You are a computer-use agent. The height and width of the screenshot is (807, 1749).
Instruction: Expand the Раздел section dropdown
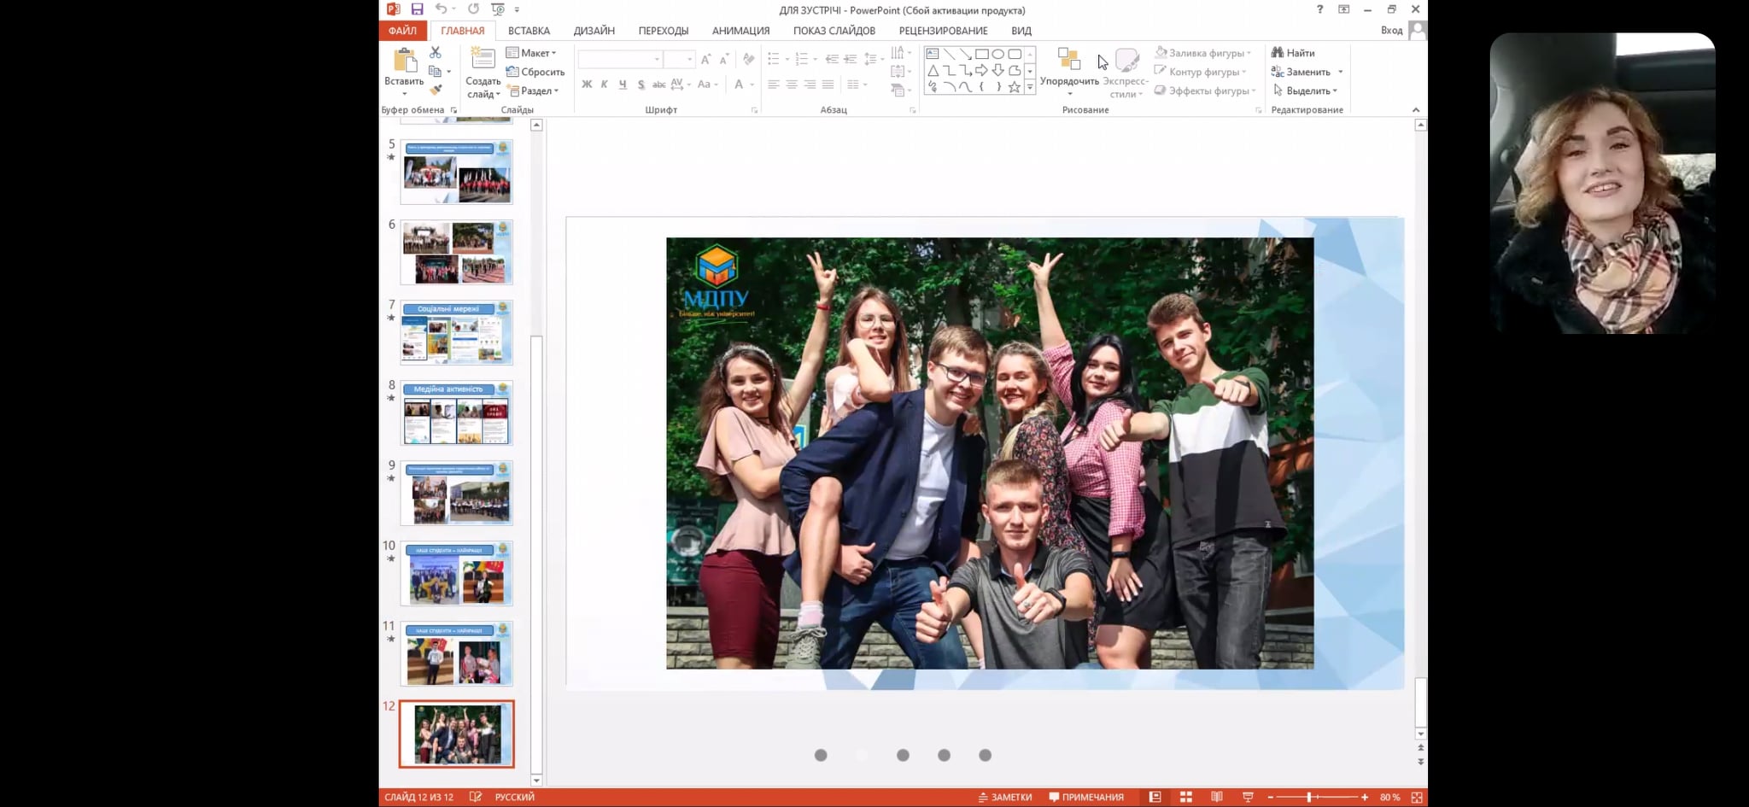pos(533,91)
